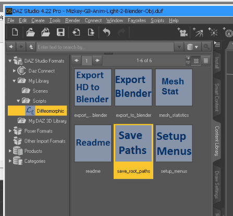
Task: Switch to the Draw Settings tab
Action: point(217,185)
